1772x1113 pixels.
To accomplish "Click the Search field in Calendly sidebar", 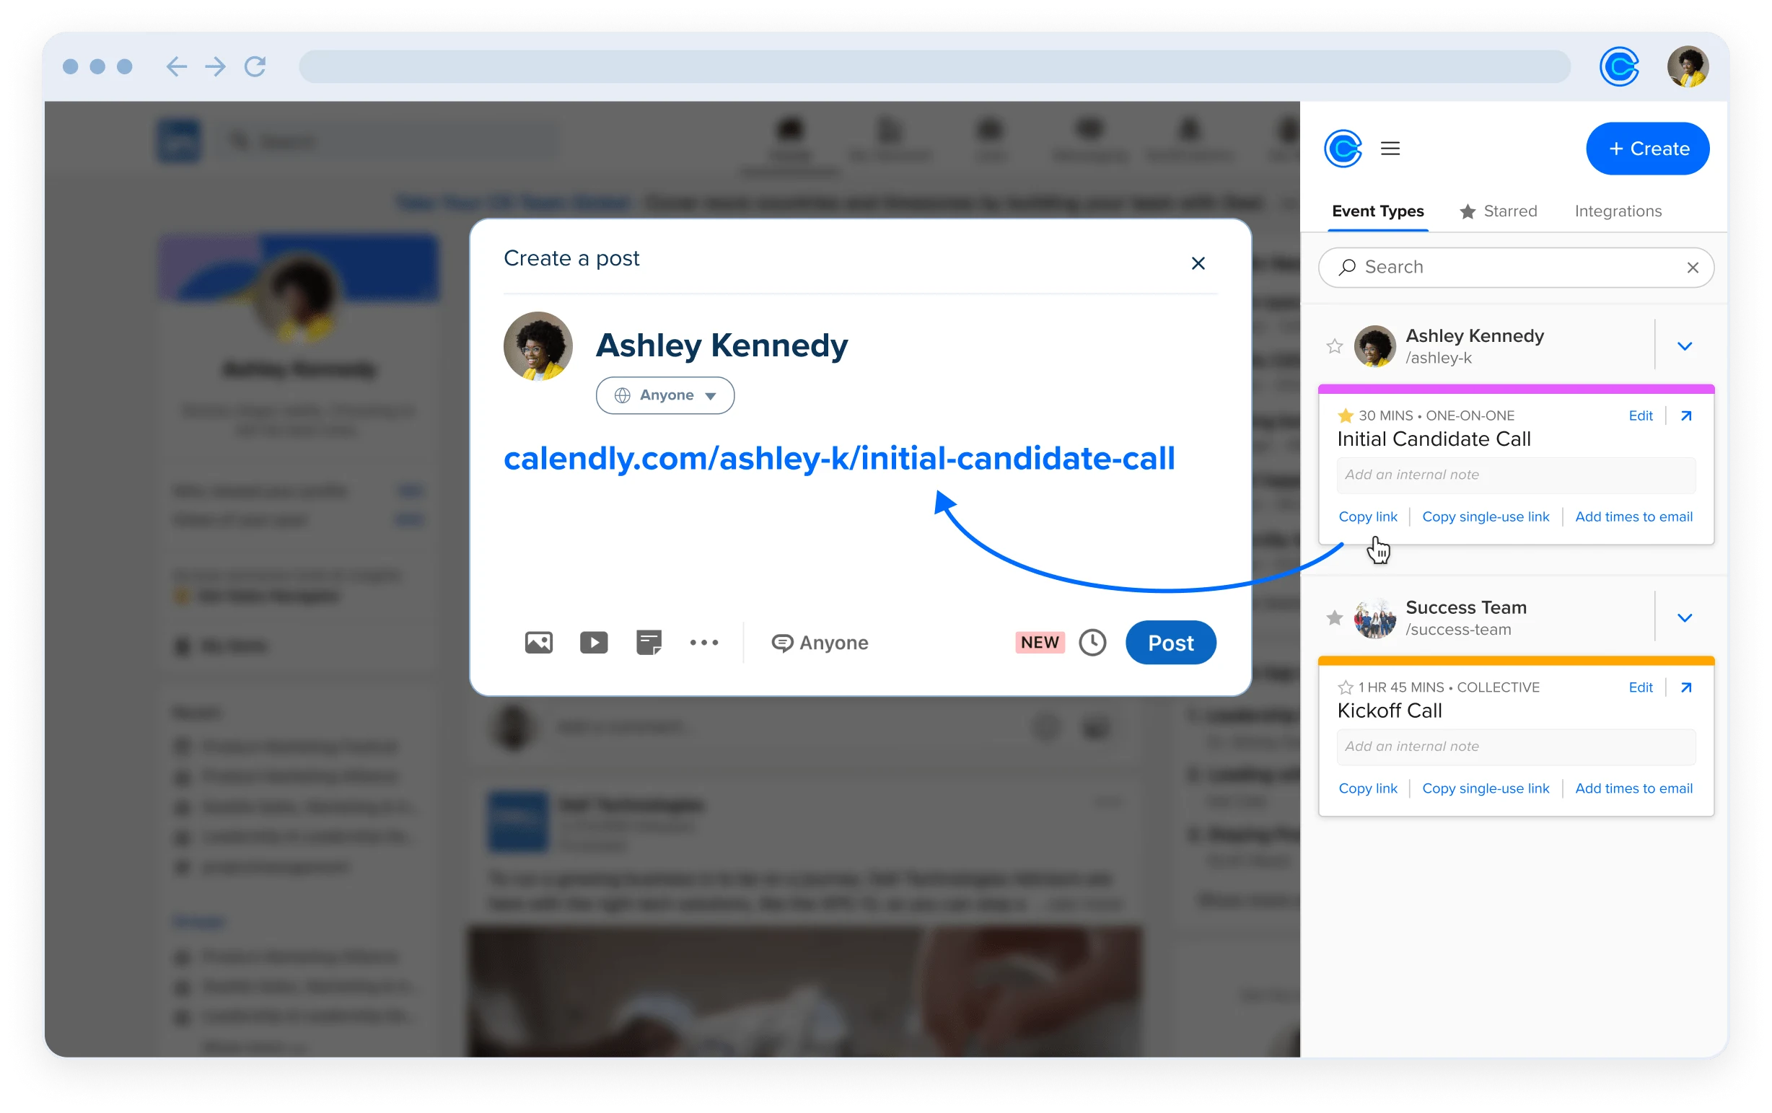I will (x=1516, y=268).
